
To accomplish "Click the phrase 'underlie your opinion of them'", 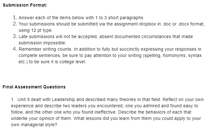I will tap(41, 118).
